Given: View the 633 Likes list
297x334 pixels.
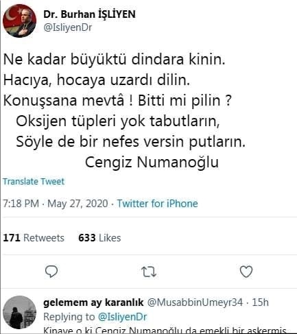Looking at the screenshot, I should tap(99, 238).
